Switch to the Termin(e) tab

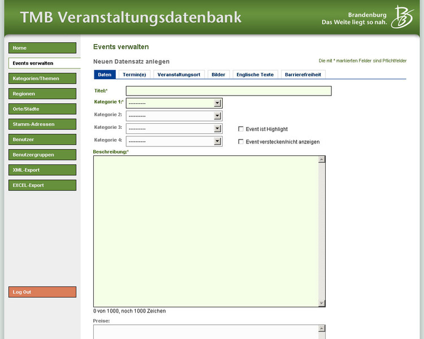point(135,75)
